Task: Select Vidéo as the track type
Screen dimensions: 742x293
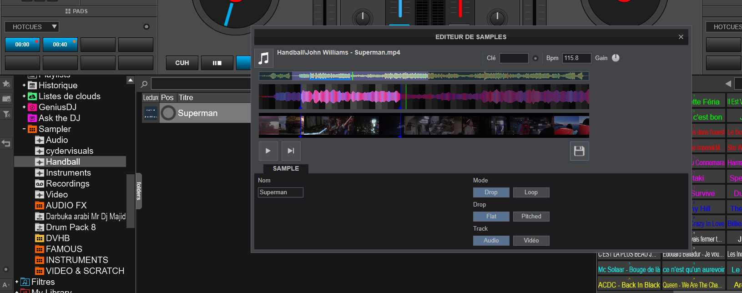Action: click(x=531, y=241)
